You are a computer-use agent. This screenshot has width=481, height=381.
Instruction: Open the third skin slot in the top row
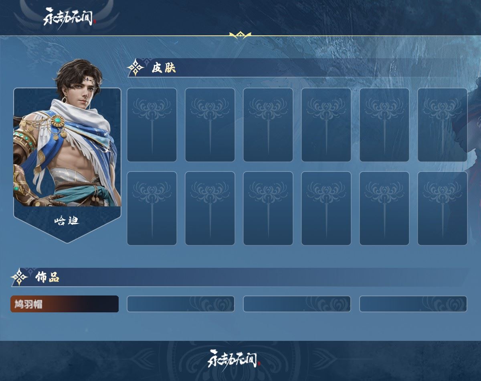click(x=268, y=125)
